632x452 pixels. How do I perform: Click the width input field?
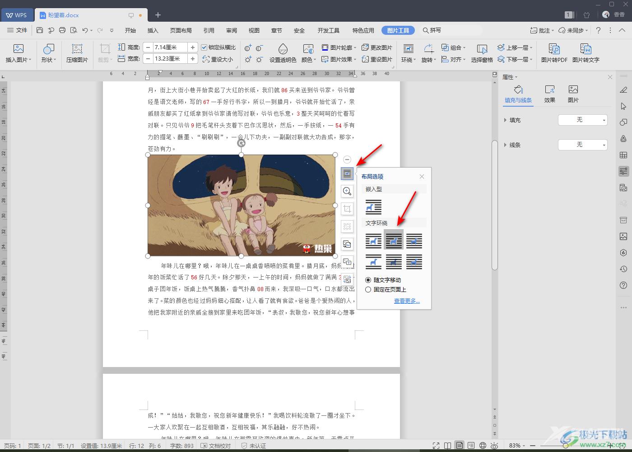(170, 59)
